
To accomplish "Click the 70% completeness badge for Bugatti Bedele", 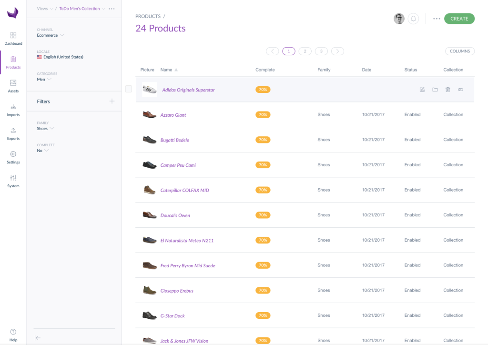I will point(263,140).
